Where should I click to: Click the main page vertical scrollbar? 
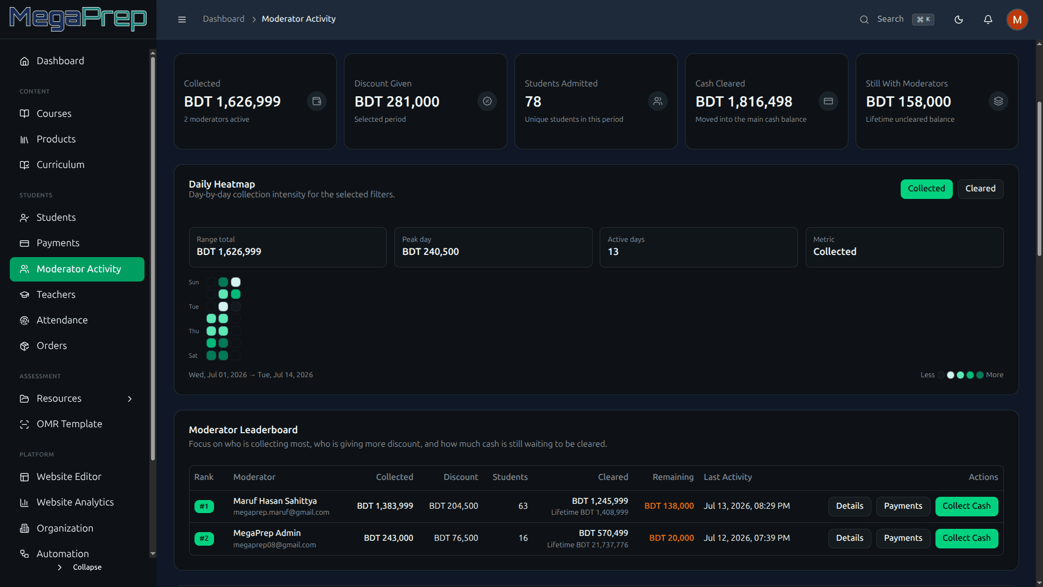tap(1039, 179)
